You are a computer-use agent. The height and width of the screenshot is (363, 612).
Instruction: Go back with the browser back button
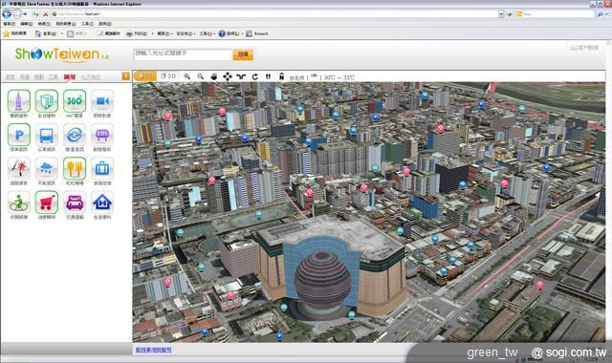pyautogui.click(x=7, y=14)
